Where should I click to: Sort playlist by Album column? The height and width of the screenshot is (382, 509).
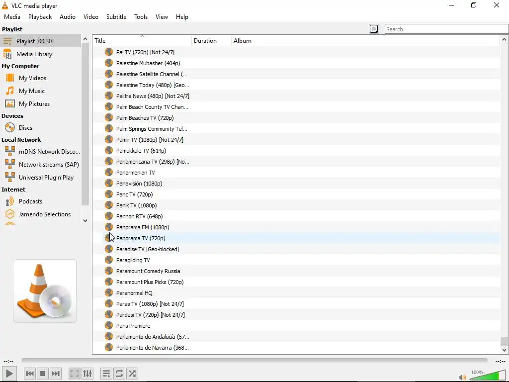point(365,41)
